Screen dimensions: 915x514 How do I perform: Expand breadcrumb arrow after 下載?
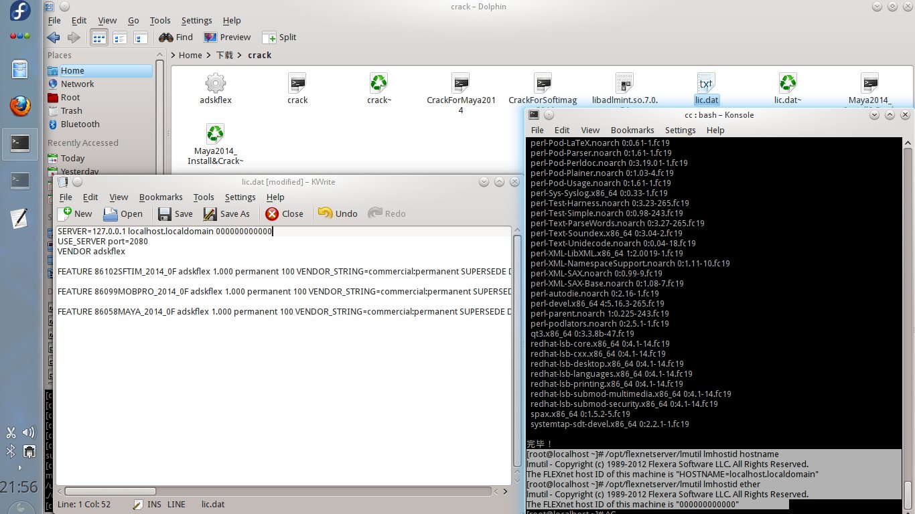coord(240,56)
